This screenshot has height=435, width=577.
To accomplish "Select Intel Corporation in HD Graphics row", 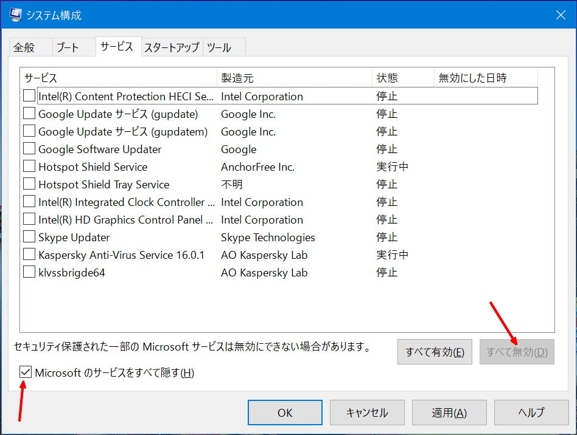I will pos(262,220).
